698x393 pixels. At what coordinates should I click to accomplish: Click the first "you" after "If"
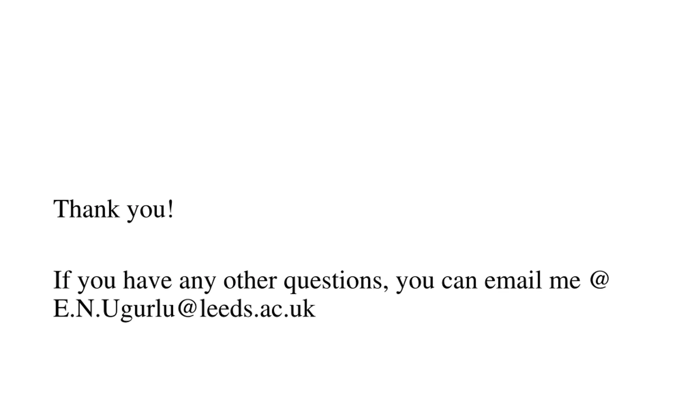coord(97,282)
